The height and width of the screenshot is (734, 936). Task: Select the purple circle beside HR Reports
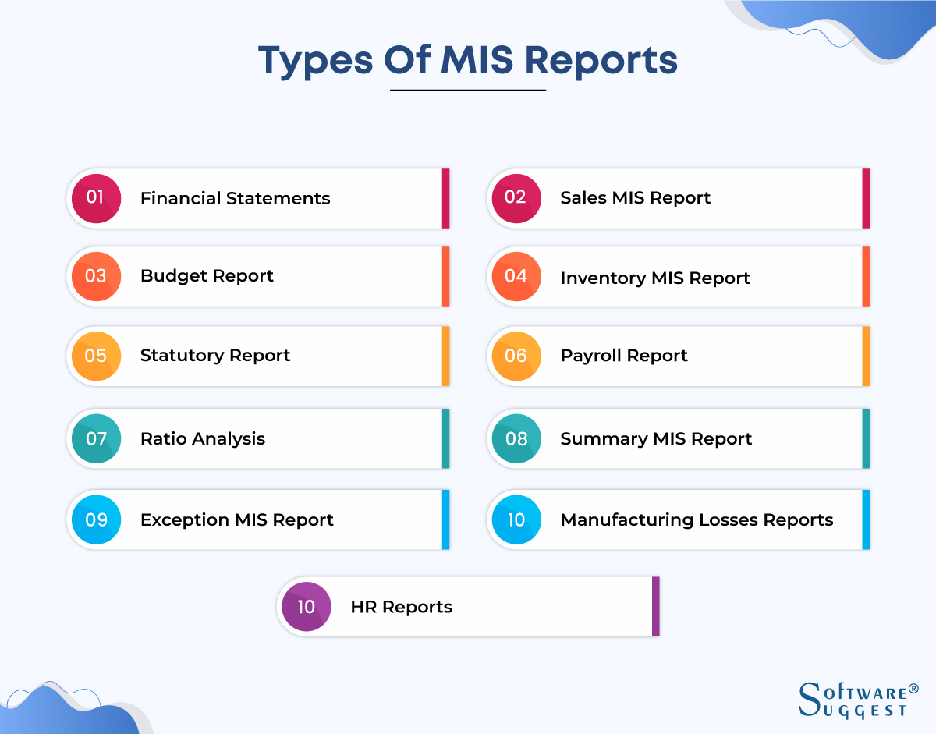tap(306, 606)
